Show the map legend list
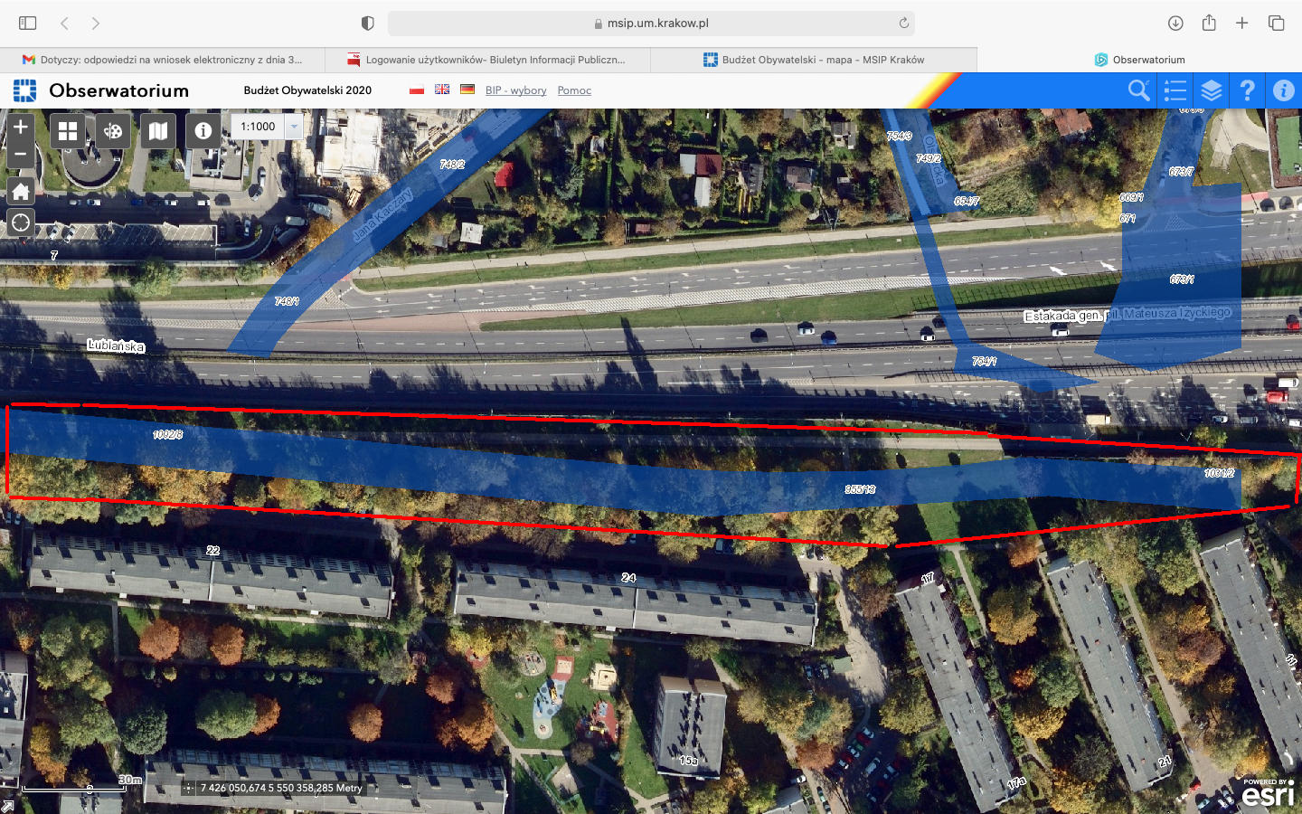 1175,90
